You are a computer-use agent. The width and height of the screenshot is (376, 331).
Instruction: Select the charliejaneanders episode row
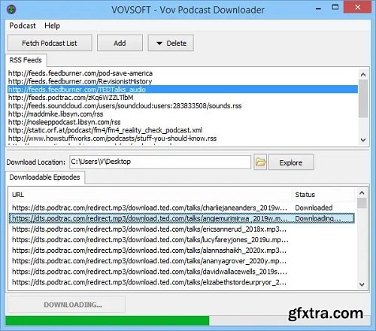(x=182, y=208)
